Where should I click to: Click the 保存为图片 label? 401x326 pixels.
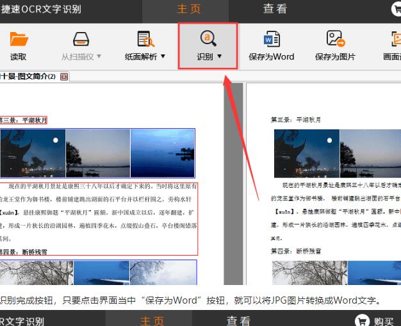point(335,56)
